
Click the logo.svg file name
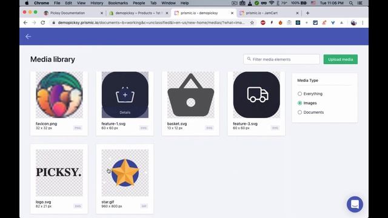[x=43, y=202]
